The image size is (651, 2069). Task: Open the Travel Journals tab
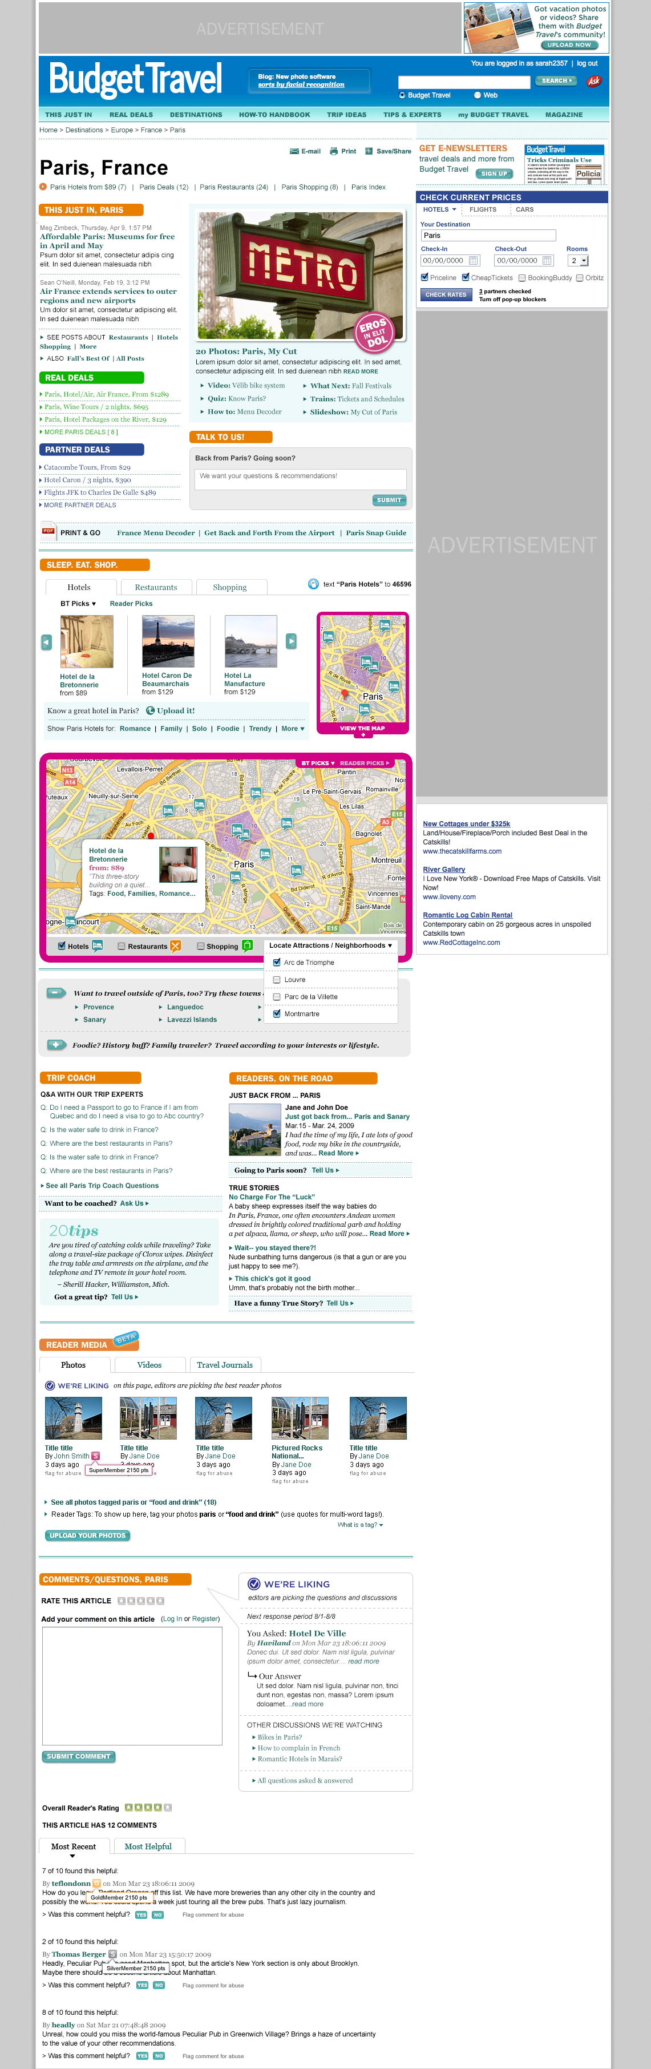click(224, 1365)
